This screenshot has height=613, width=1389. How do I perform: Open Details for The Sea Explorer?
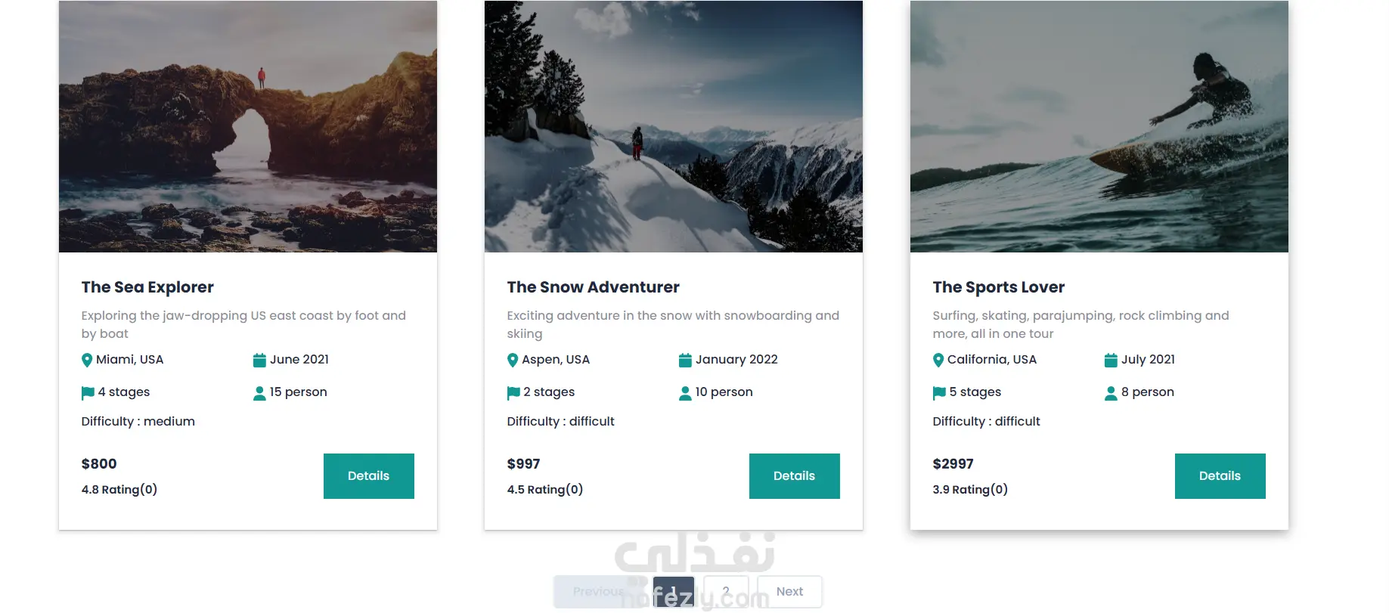click(368, 476)
